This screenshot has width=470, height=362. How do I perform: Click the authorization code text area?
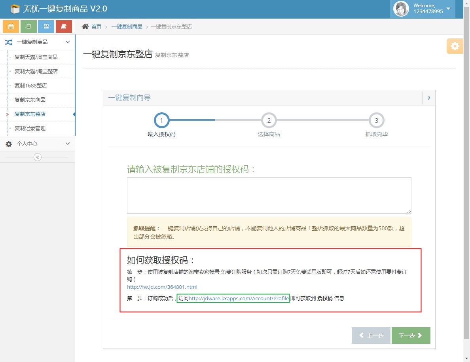pos(269,195)
